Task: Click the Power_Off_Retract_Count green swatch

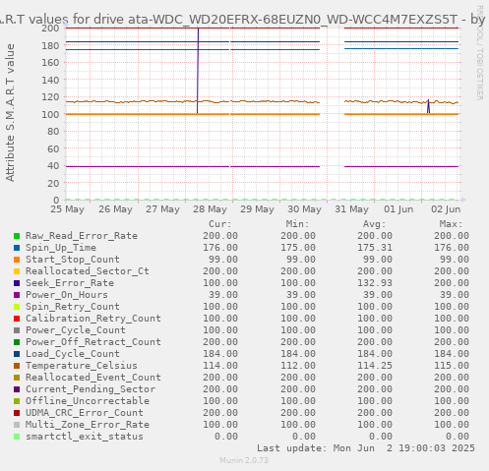Action: click(17, 342)
